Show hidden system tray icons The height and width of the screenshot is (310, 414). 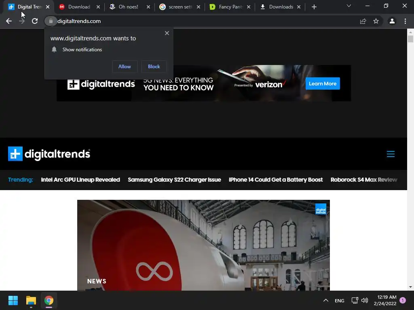pyautogui.click(x=326, y=300)
